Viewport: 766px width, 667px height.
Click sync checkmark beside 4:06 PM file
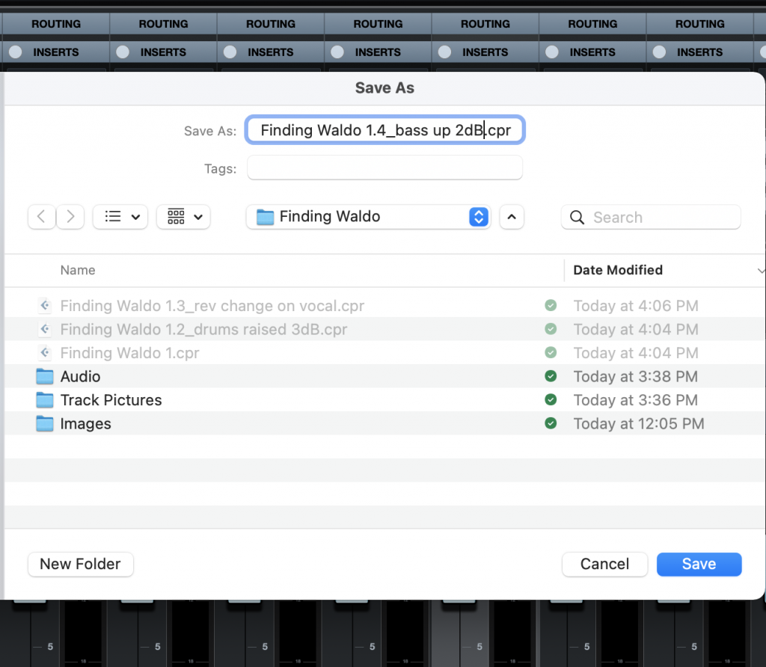click(551, 305)
